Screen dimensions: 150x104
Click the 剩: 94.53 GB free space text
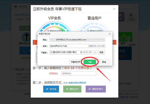[x=86, y=52]
